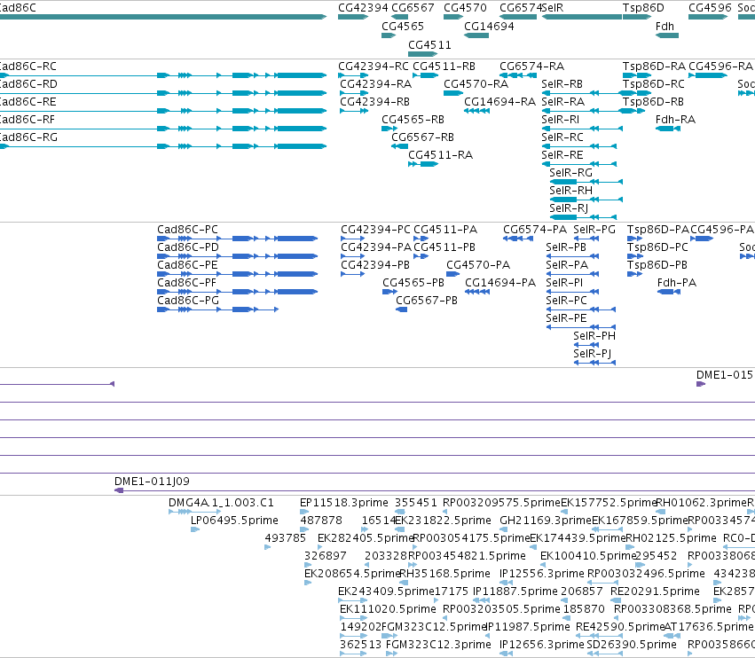Open protein Cad86C-PE
This screenshot has width=755, height=658.
(x=187, y=265)
